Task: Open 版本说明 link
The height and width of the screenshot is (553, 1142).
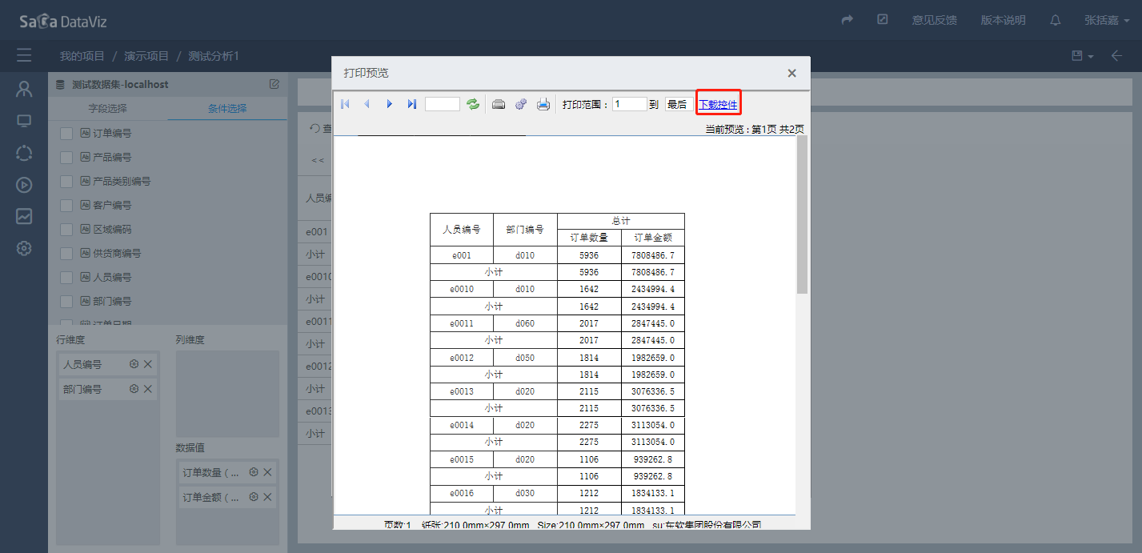Action: point(1004,20)
